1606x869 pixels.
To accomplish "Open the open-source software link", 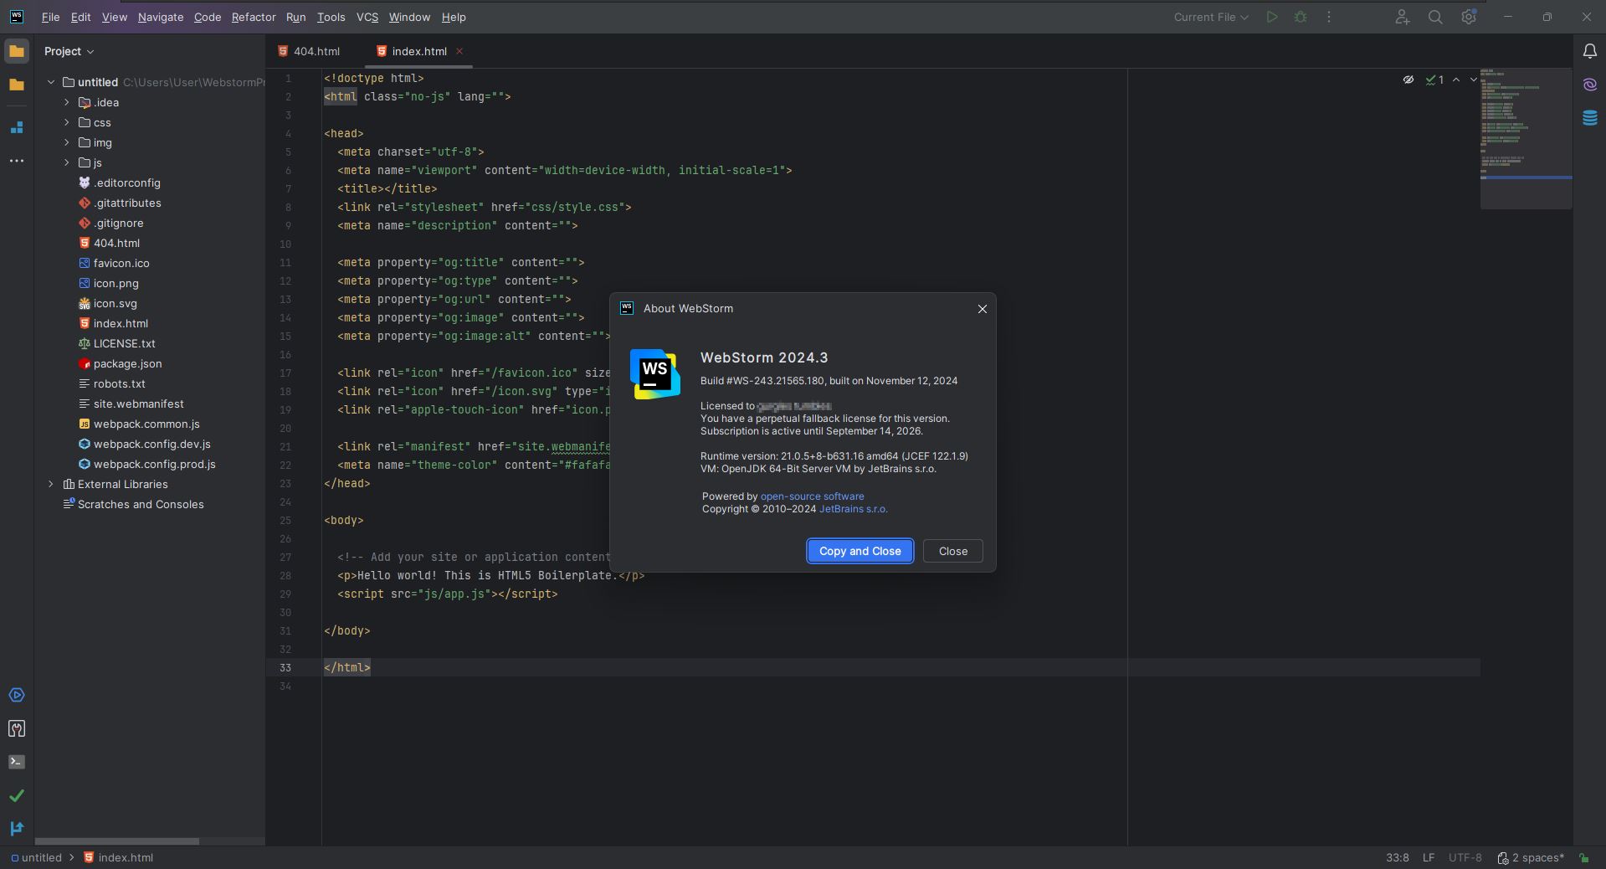I will coord(812,496).
